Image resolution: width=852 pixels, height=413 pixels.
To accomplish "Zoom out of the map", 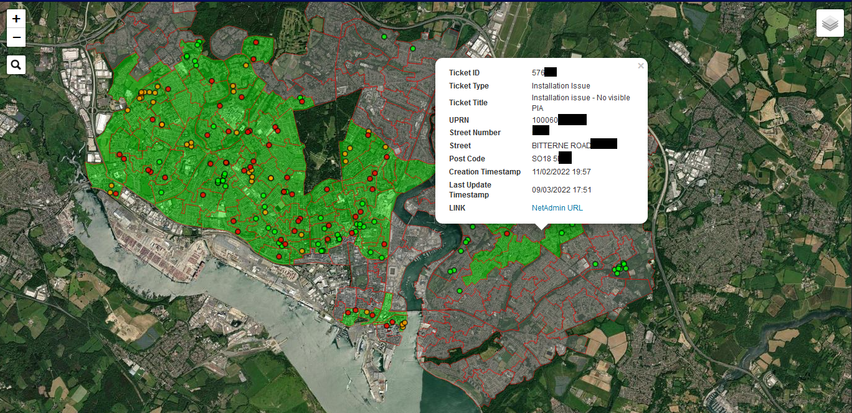I will (x=16, y=37).
